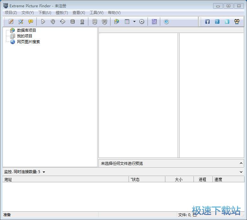
Task: Open the simultaneous connections count dropdown
Action: point(44,172)
